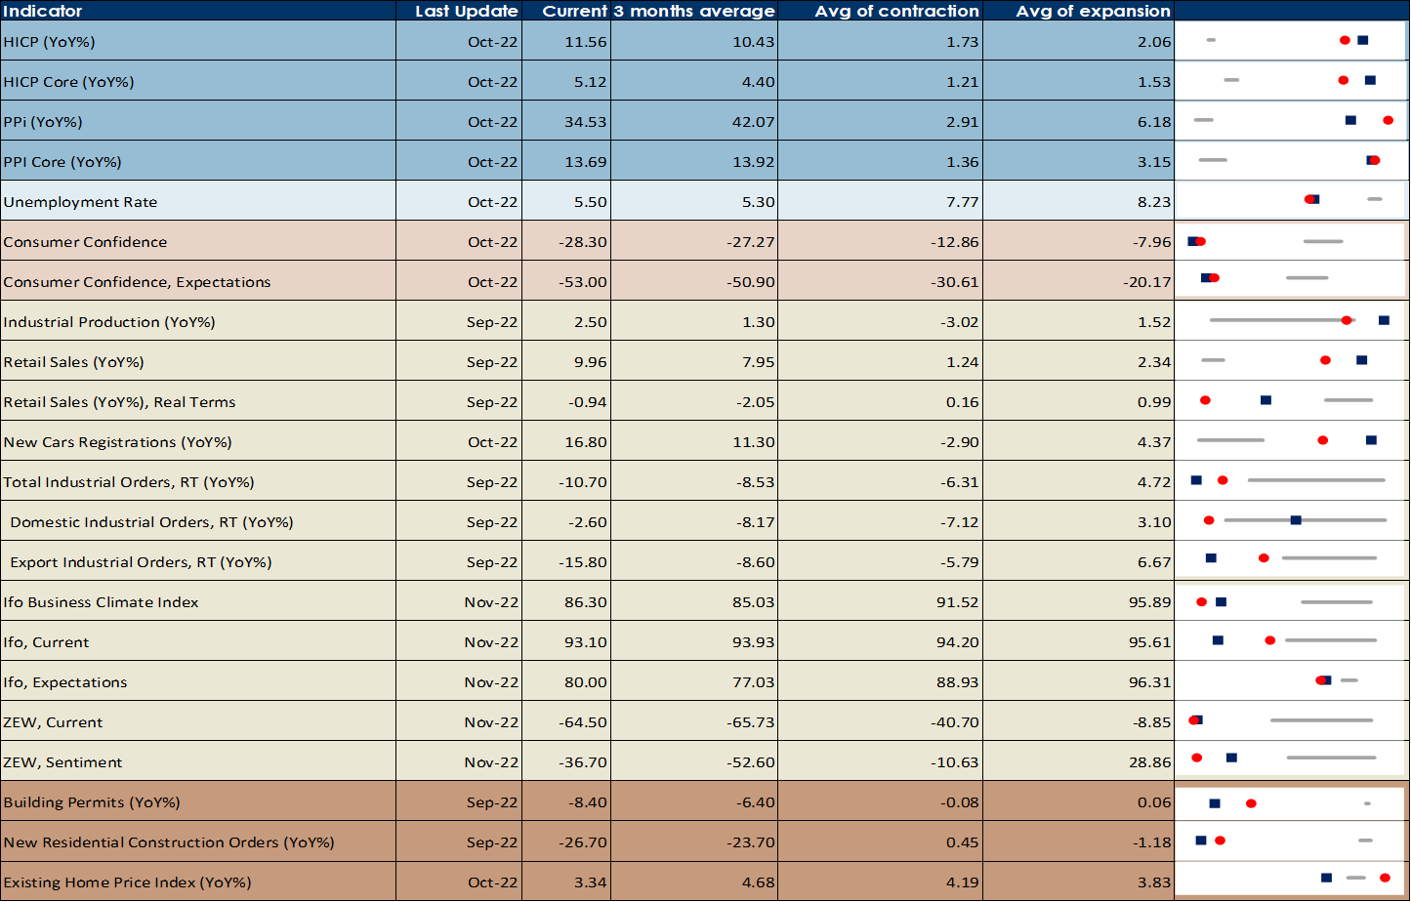The width and height of the screenshot is (1411, 902).
Task: Click the gray range bar in Total Industrial Orders chart
Action: [x=1315, y=480]
